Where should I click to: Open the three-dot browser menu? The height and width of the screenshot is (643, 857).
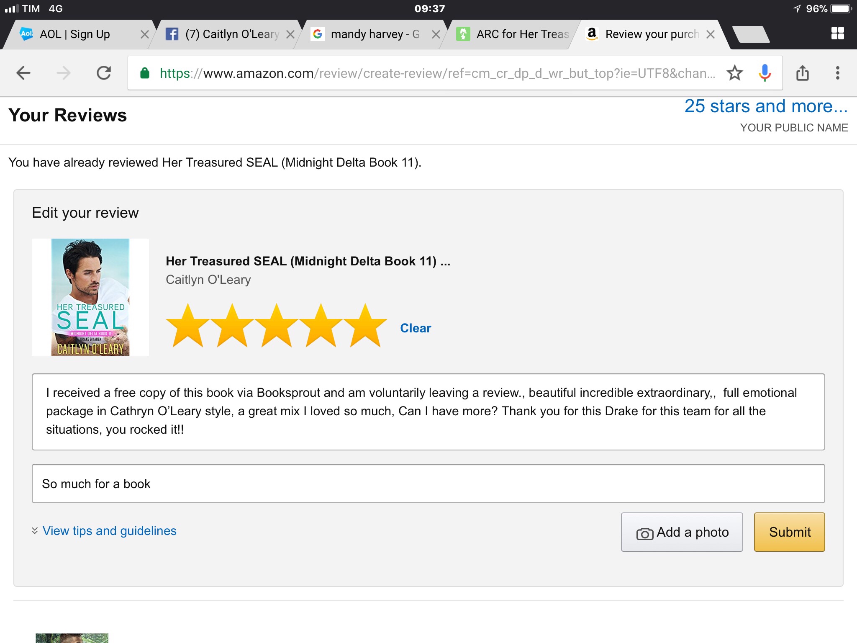[837, 73]
